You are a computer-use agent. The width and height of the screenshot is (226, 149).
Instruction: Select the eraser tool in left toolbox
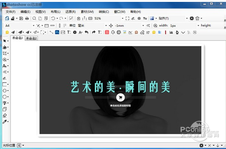click(x=5, y=116)
